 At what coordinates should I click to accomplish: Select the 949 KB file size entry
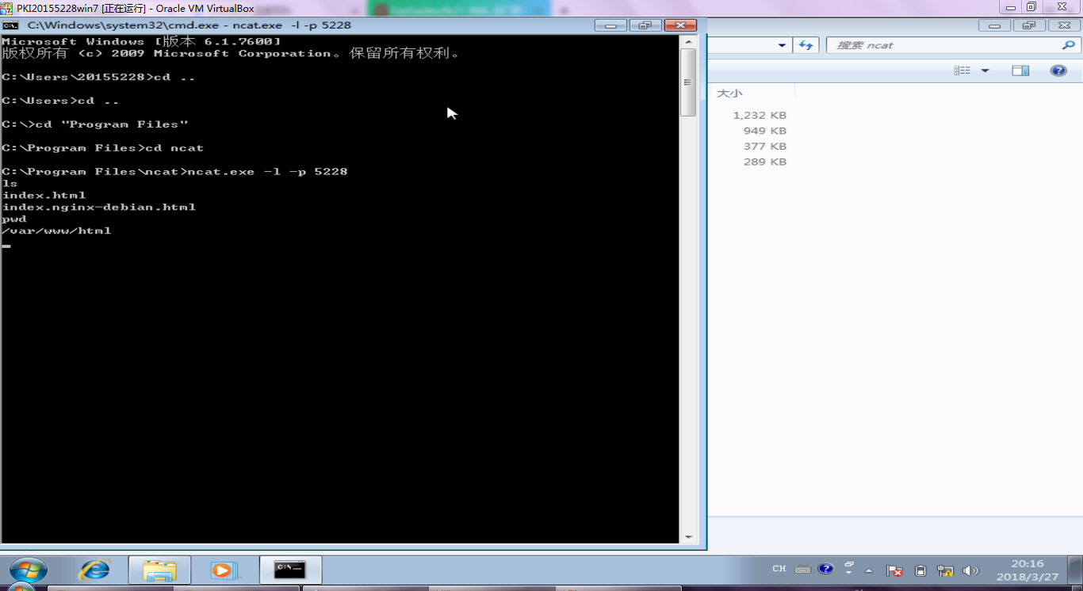[x=765, y=131]
